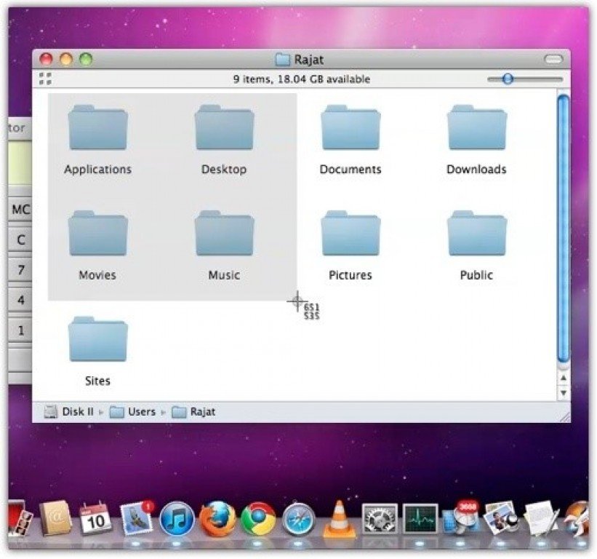The height and width of the screenshot is (559, 597).
Task: Open Activity Monitor in the dock
Action: coord(420,519)
